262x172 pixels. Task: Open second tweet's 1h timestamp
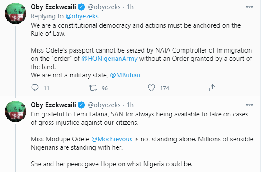(130, 105)
